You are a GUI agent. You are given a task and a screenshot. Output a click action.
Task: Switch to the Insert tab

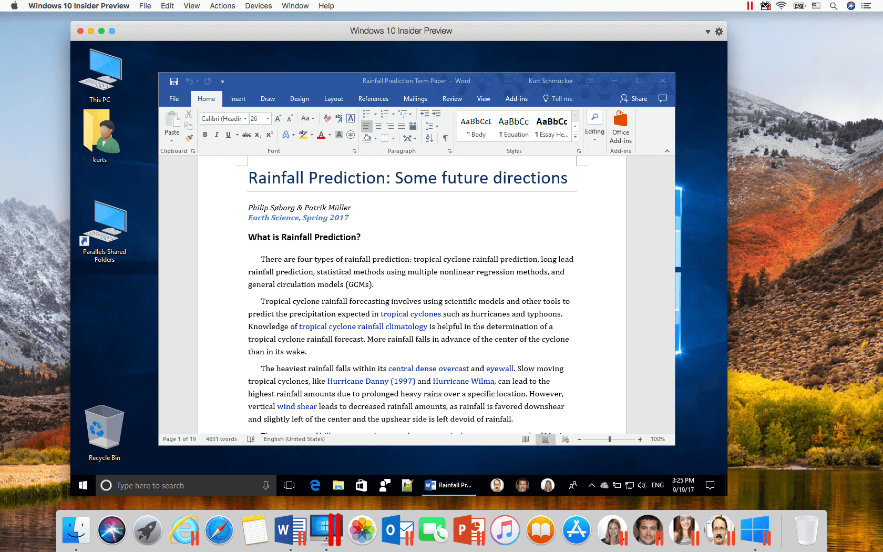click(238, 99)
